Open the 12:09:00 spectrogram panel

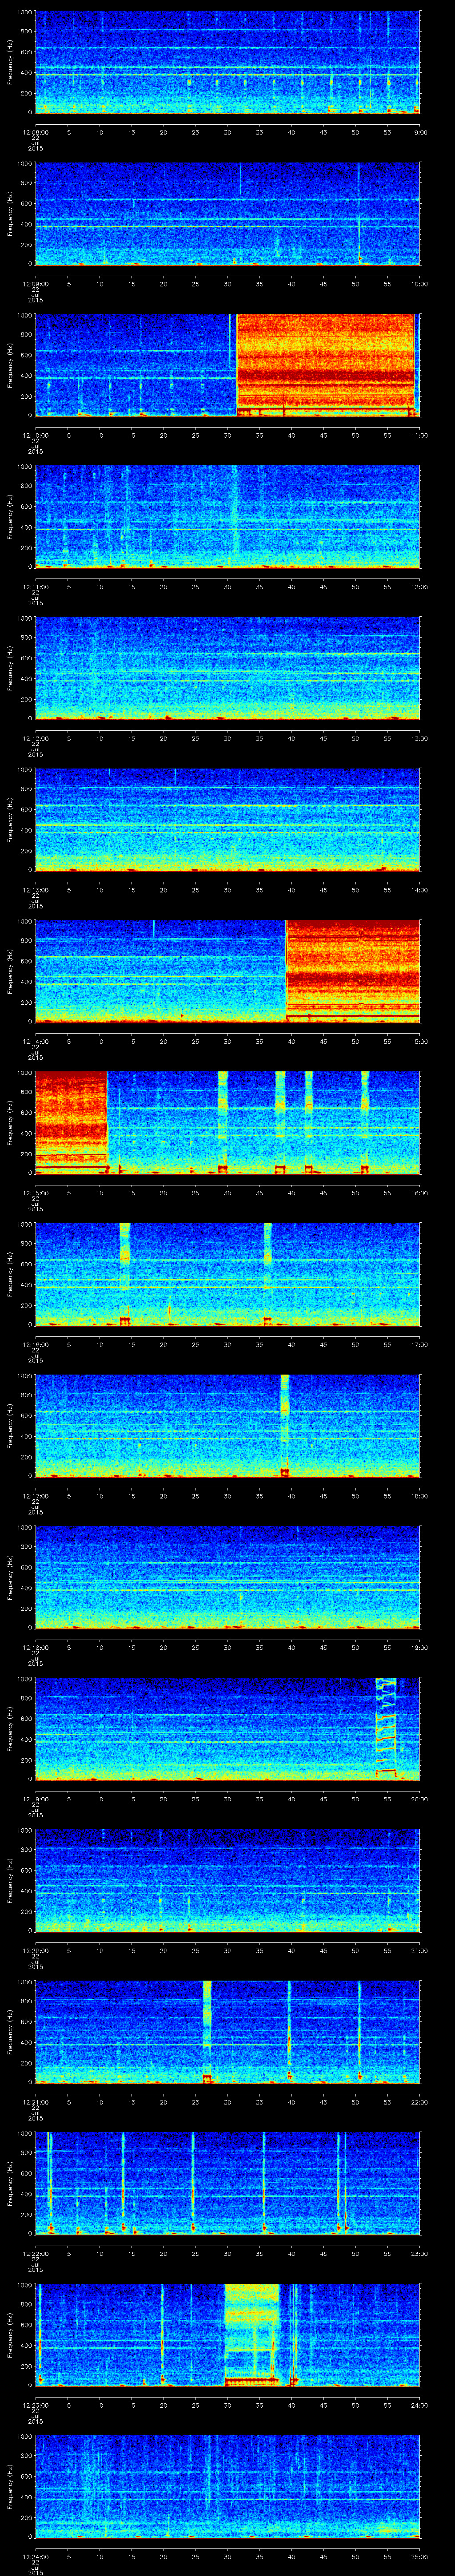click(227, 213)
